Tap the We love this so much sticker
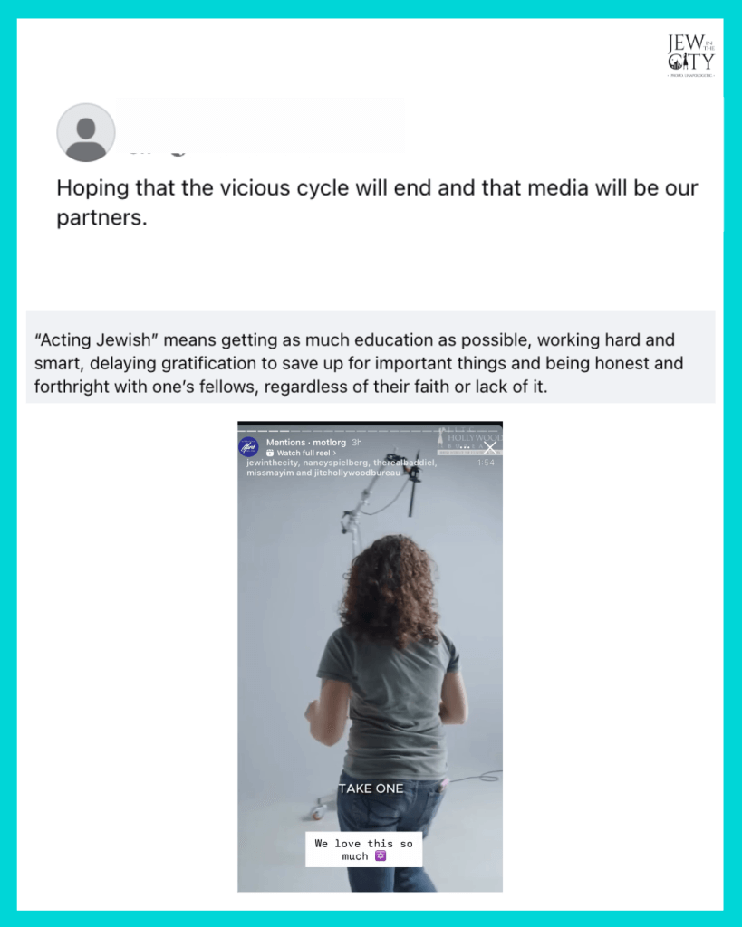742x927 pixels. tap(364, 849)
